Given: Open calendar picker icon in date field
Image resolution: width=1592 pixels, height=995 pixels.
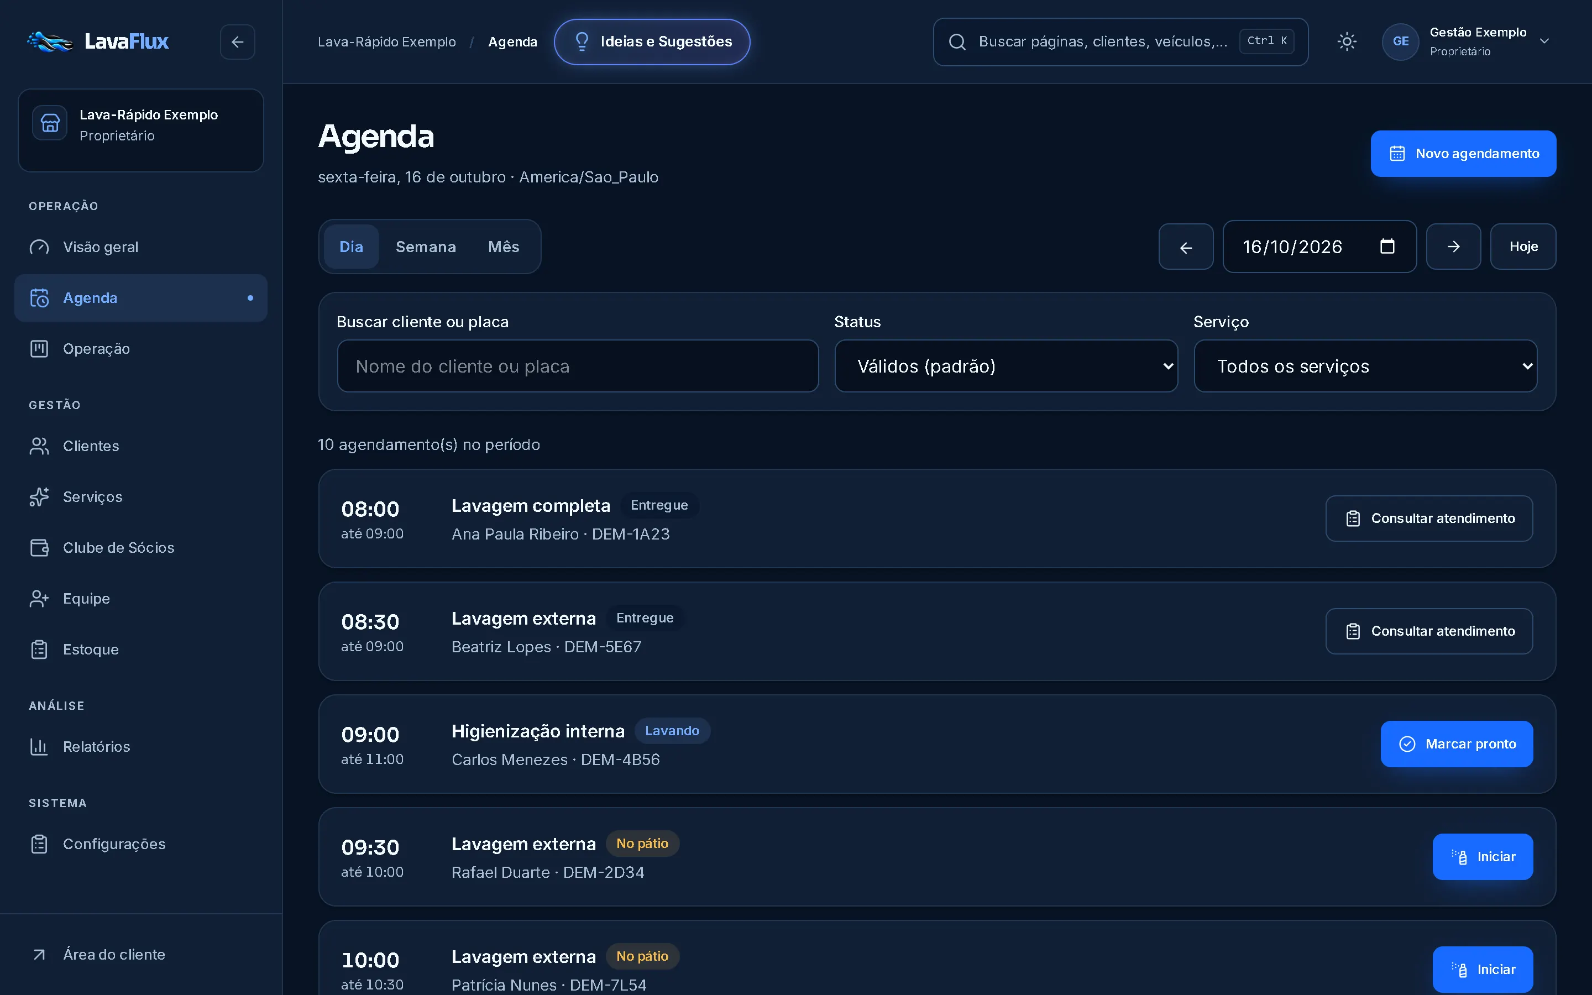Looking at the screenshot, I should point(1387,246).
